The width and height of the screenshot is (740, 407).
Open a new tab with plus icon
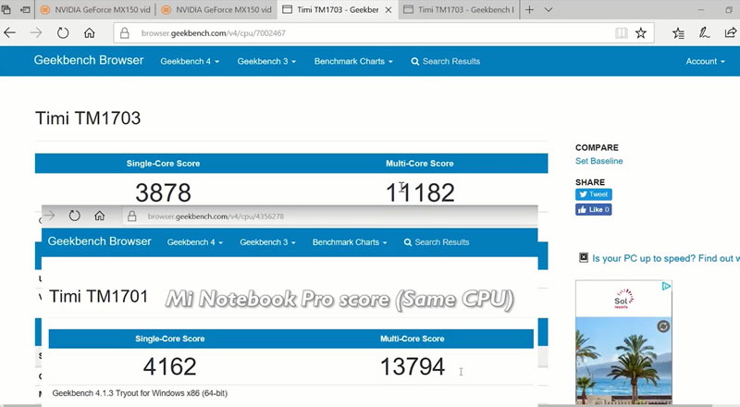[529, 9]
